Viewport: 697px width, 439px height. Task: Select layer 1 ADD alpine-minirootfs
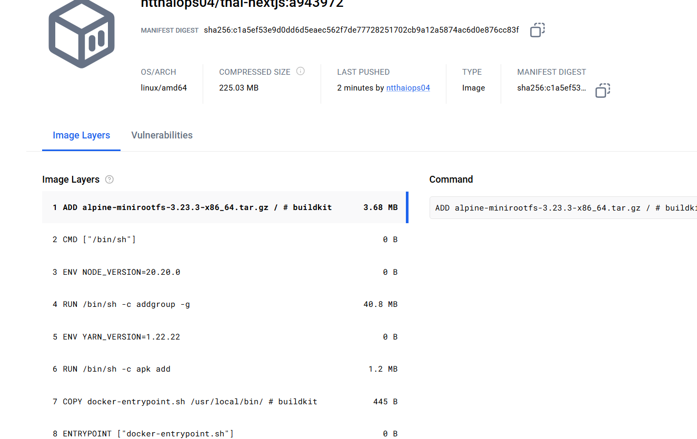point(225,207)
